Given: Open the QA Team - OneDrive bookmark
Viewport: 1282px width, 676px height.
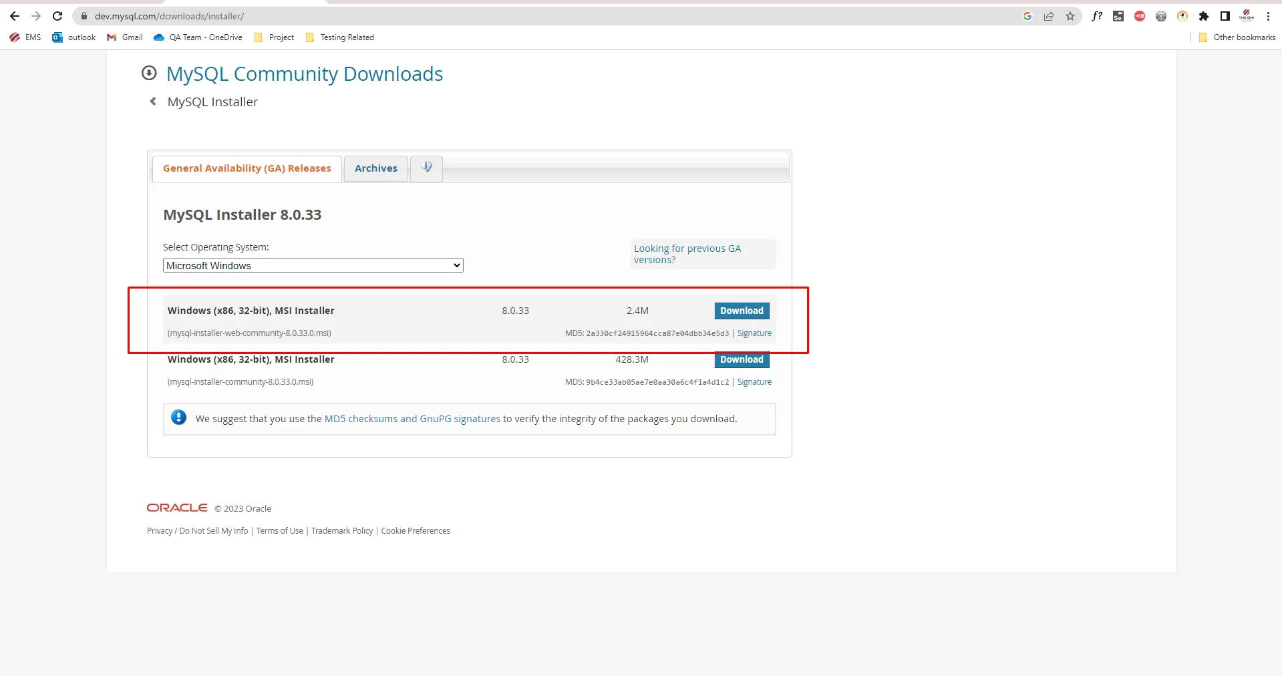Looking at the screenshot, I should coord(198,37).
